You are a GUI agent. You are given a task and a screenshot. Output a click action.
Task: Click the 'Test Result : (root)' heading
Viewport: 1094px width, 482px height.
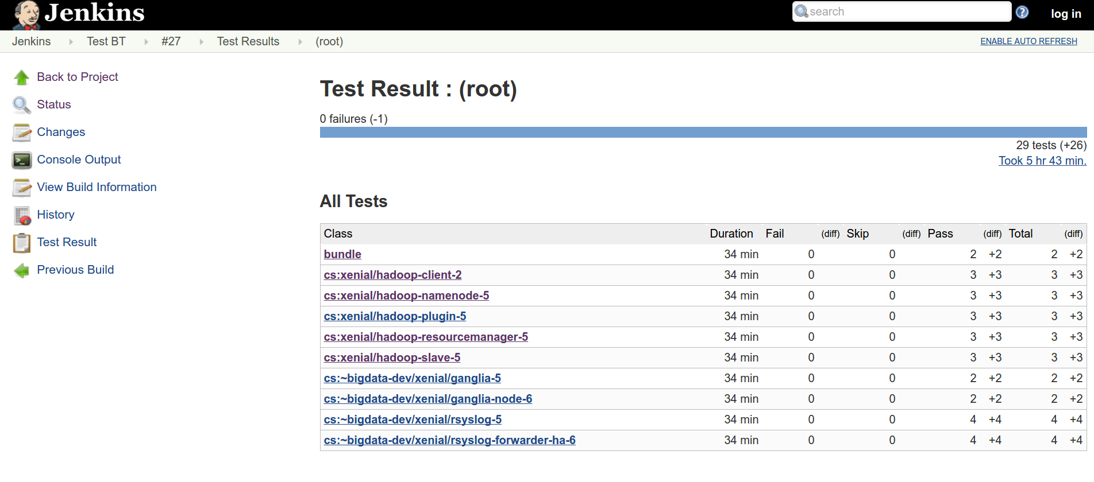coord(418,89)
